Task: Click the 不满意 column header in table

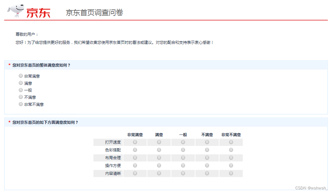Action: (207, 135)
